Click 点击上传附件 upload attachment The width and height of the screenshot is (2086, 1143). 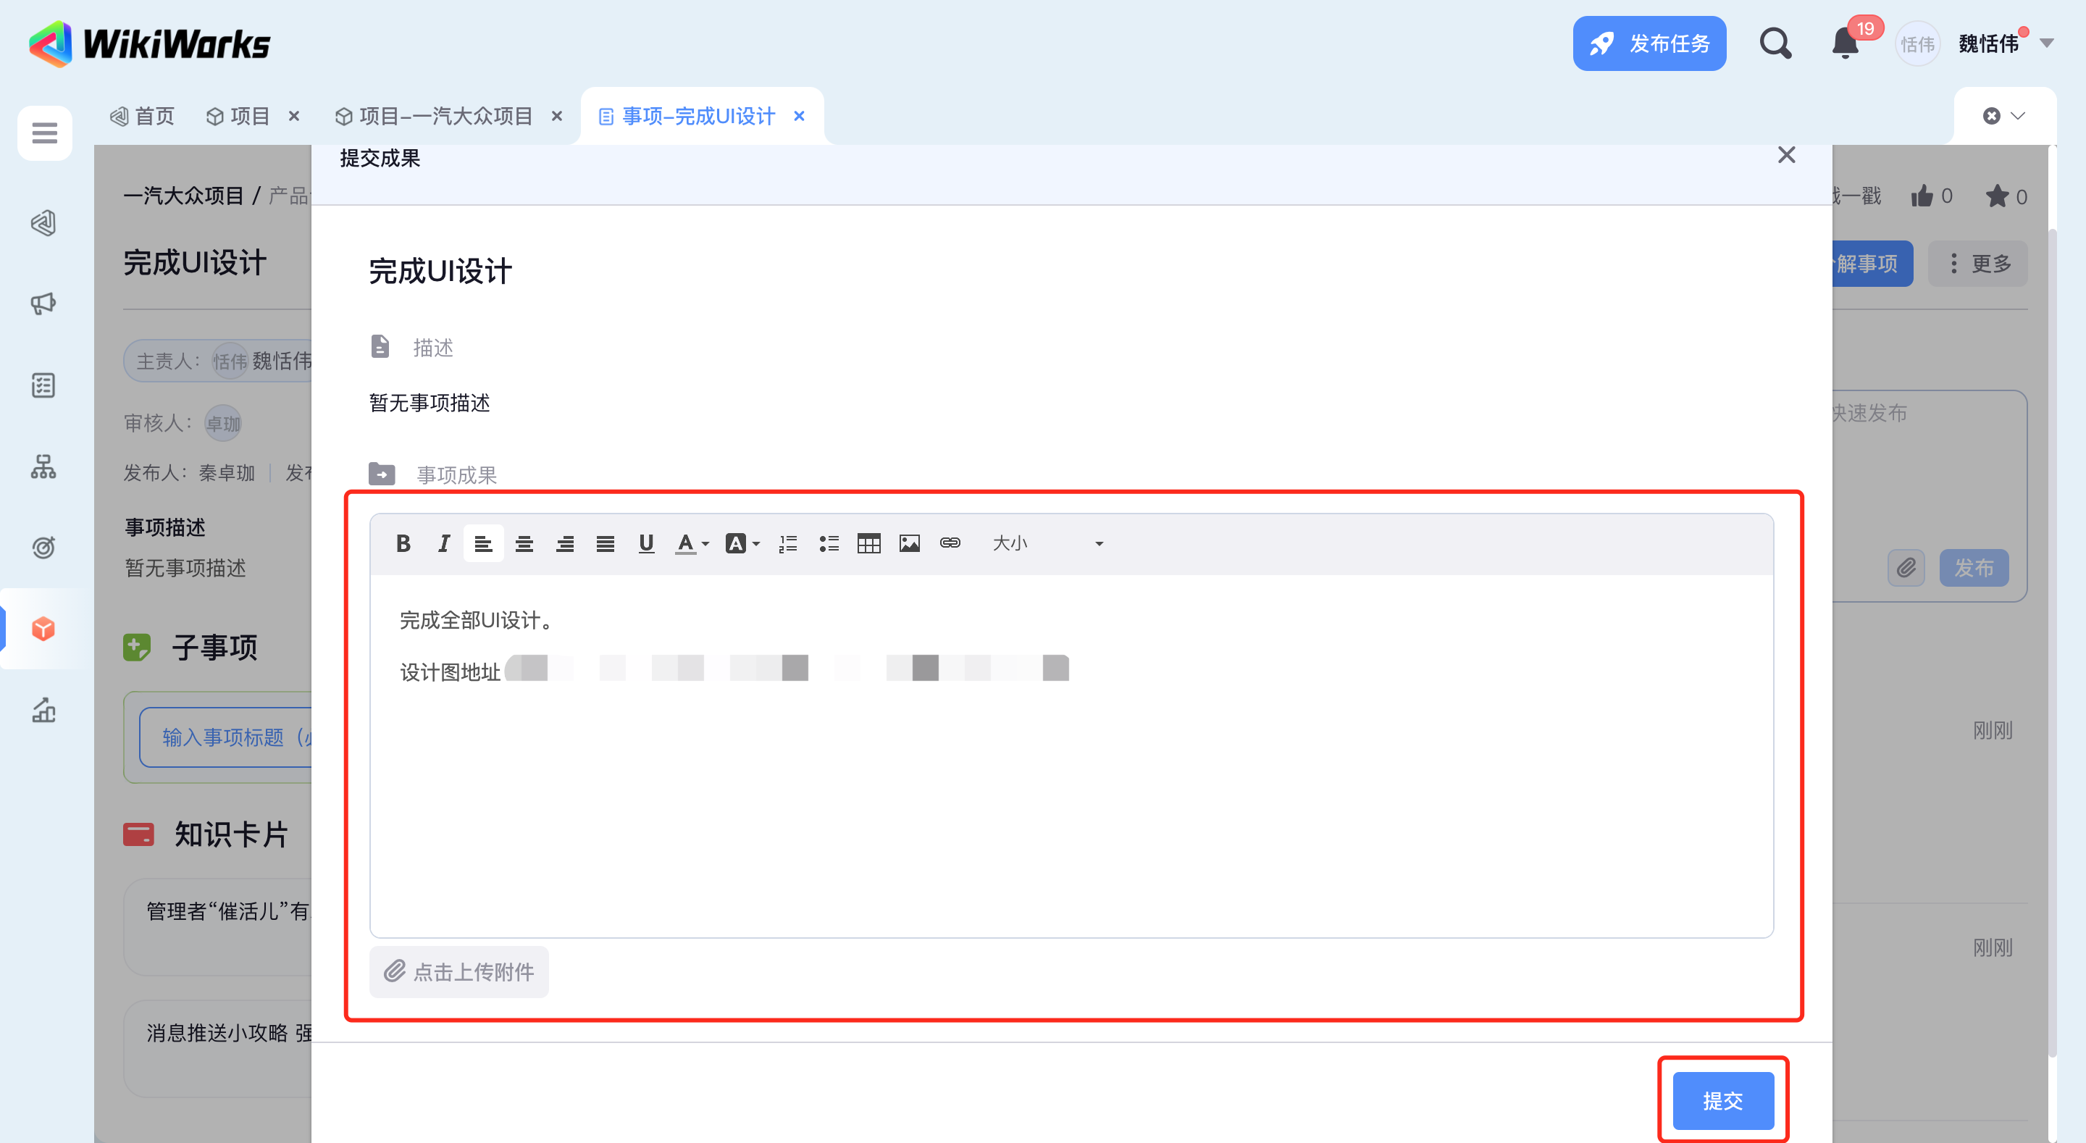point(459,971)
